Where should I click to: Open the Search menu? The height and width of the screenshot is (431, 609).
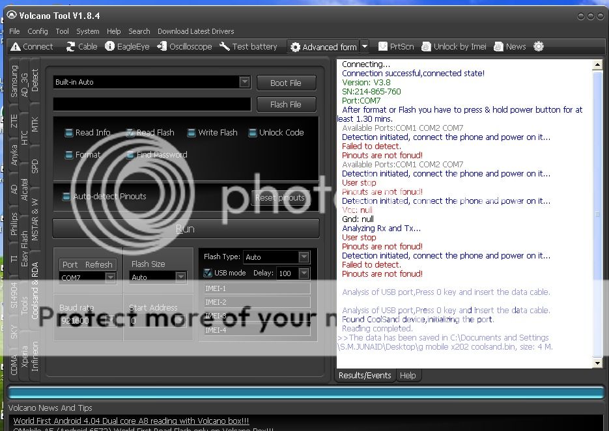pyautogui.click(x=139, y=31)
